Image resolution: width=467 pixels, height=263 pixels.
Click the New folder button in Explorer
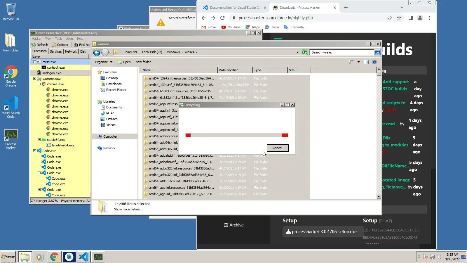tap(143, 62)
